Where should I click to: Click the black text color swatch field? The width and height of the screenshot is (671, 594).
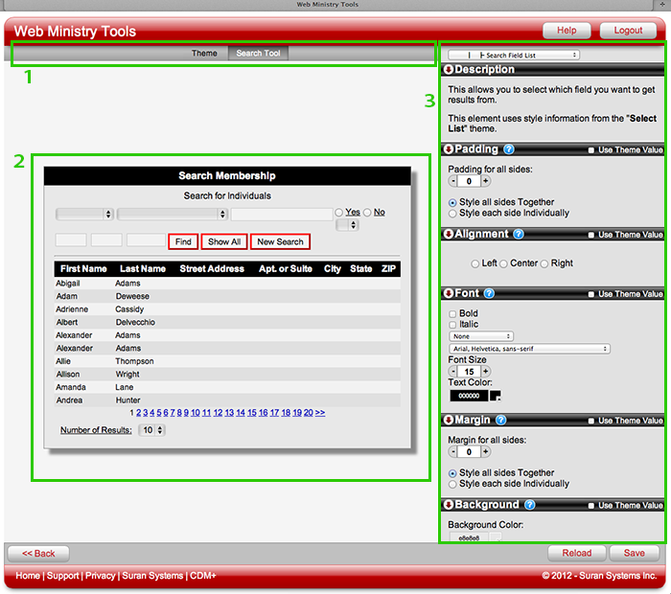468,395
